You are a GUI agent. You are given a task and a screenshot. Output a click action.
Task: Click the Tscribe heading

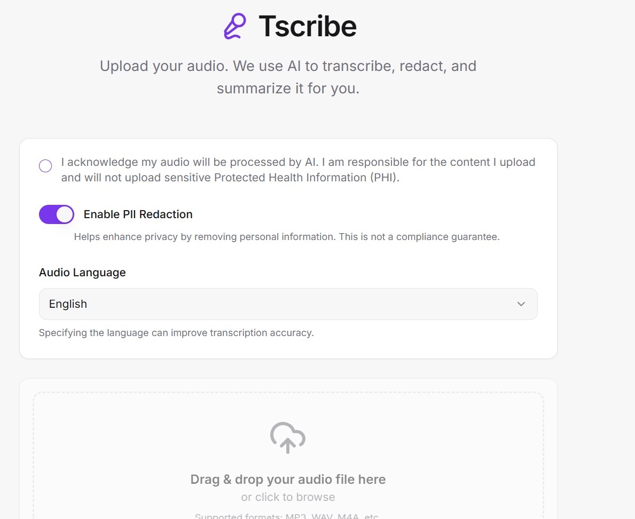coord(308,26)
